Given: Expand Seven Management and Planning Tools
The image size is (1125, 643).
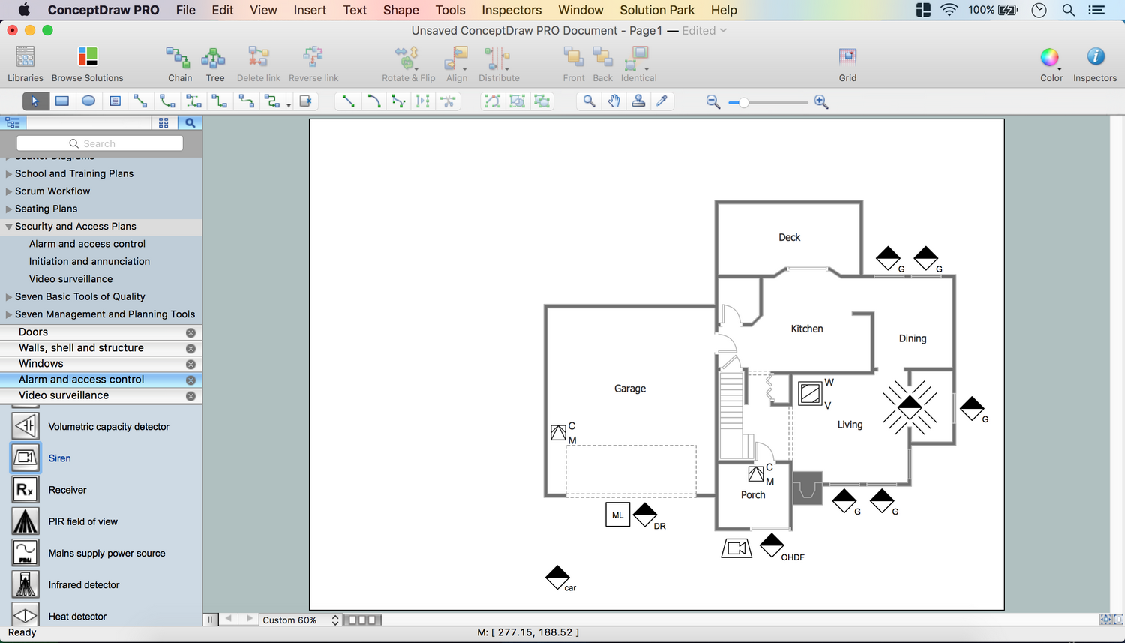Looking at the screenshot, I should pyautogui.click(x=9, y=314).
